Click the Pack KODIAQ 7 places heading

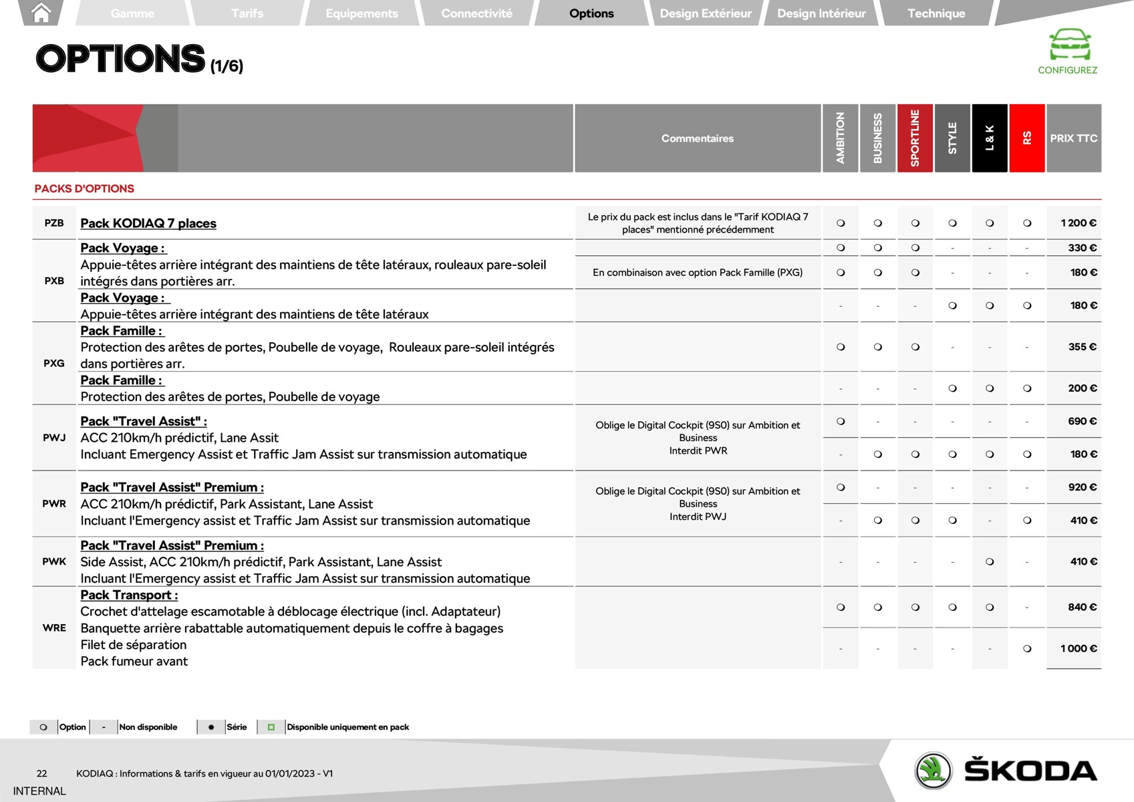point(148,223)
